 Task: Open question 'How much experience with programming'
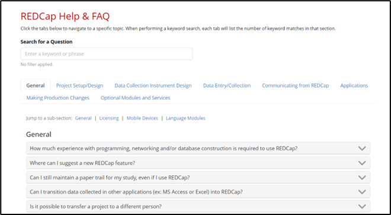pos(198,149)
